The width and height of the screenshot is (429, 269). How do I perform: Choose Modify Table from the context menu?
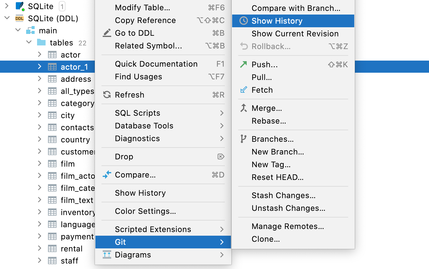[142, 8]
